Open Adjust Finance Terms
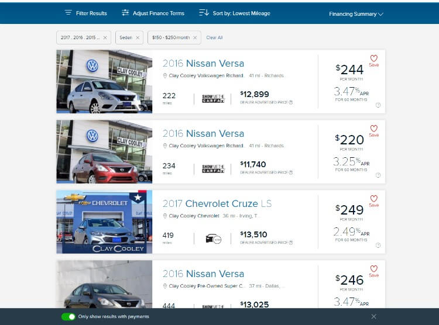439x325 pixels. [x=153, y=13]
